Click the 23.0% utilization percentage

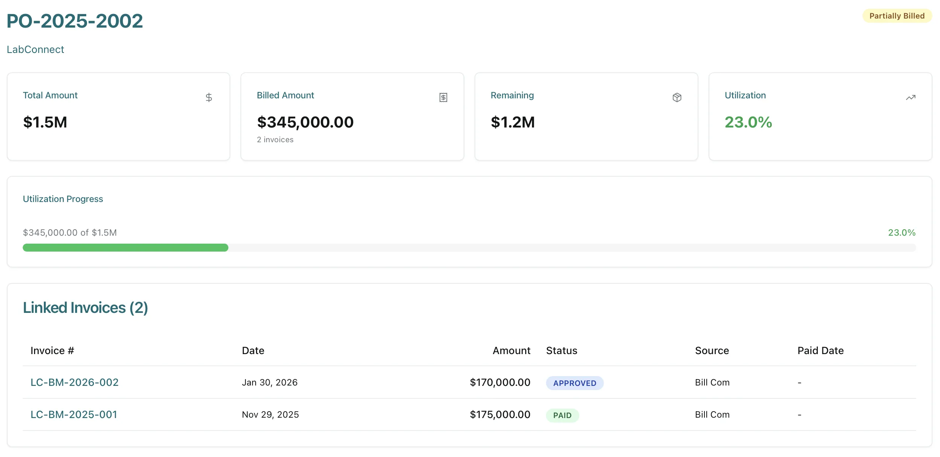[x=748, y=122]
